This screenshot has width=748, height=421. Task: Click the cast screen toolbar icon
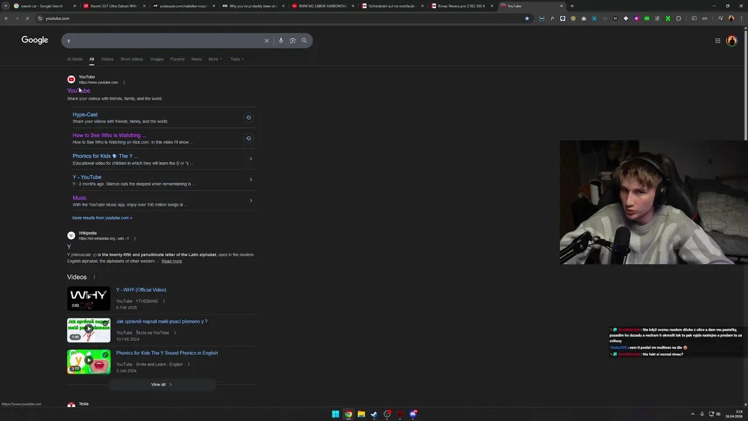coord(694,18)
